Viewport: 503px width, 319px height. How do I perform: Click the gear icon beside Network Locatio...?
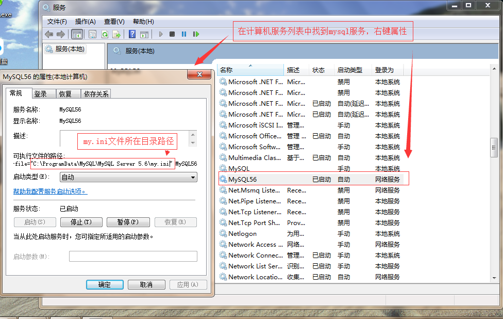[x=223, y=277]
